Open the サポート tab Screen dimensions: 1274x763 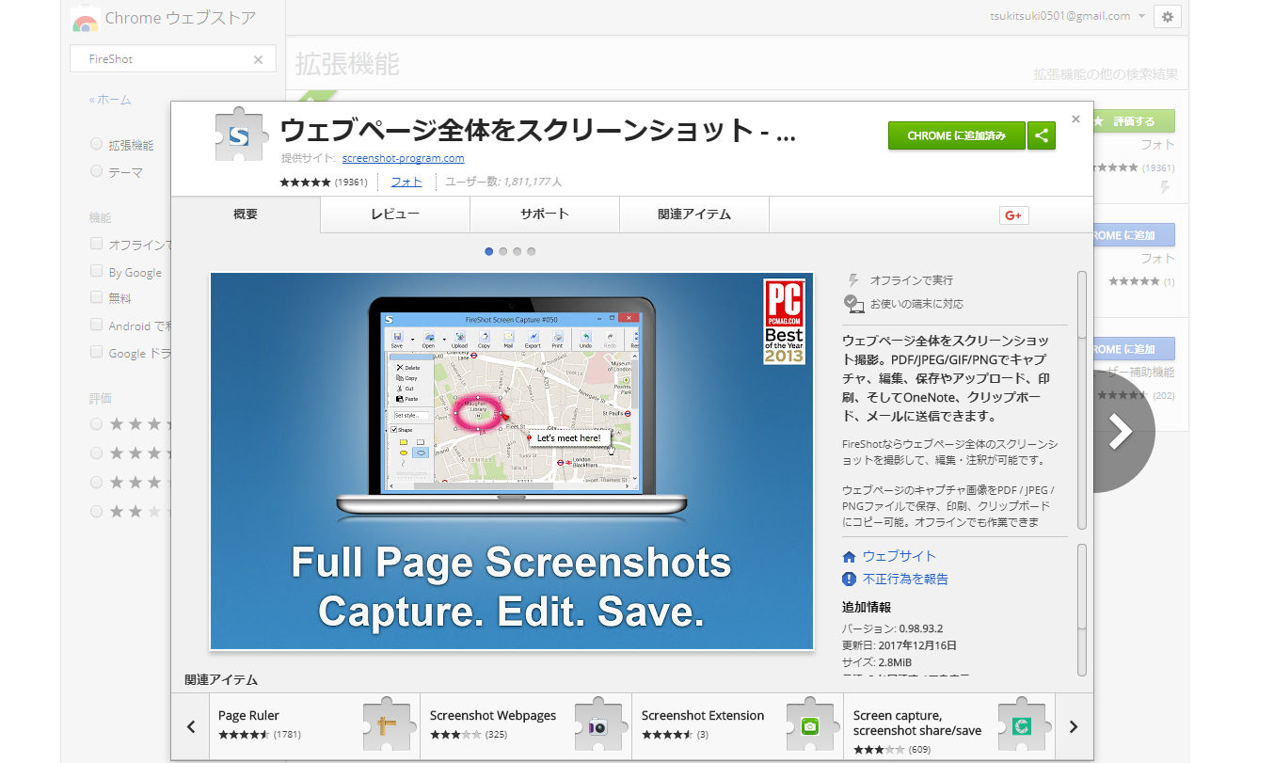click(x=545, y=215)
